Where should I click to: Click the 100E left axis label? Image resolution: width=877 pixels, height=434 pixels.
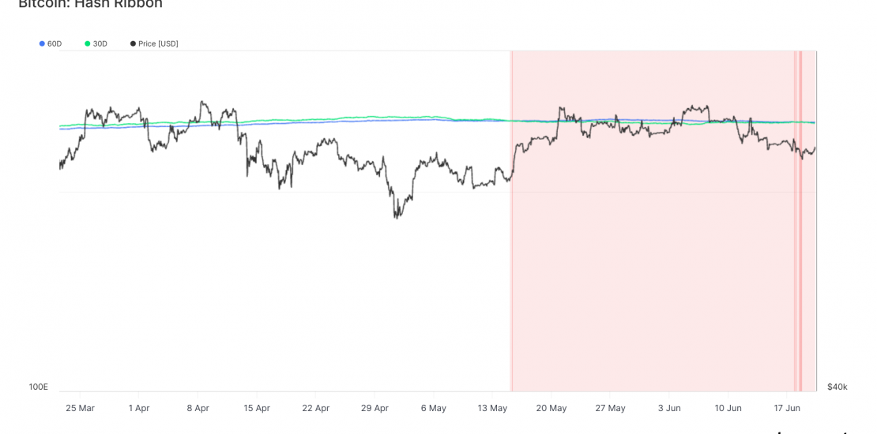click(39, 387)
